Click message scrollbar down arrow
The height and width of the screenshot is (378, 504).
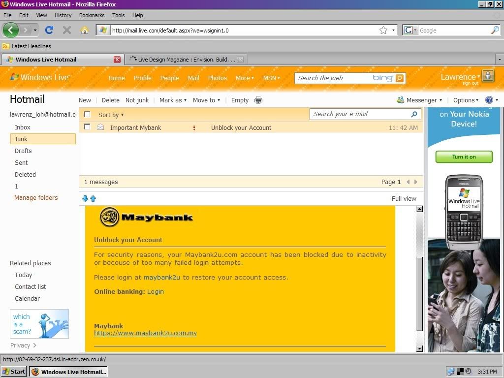coord(419,348)
